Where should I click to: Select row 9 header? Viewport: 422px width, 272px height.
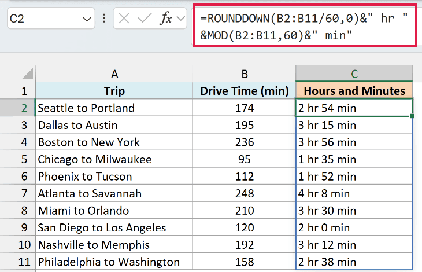coord(18,227)
